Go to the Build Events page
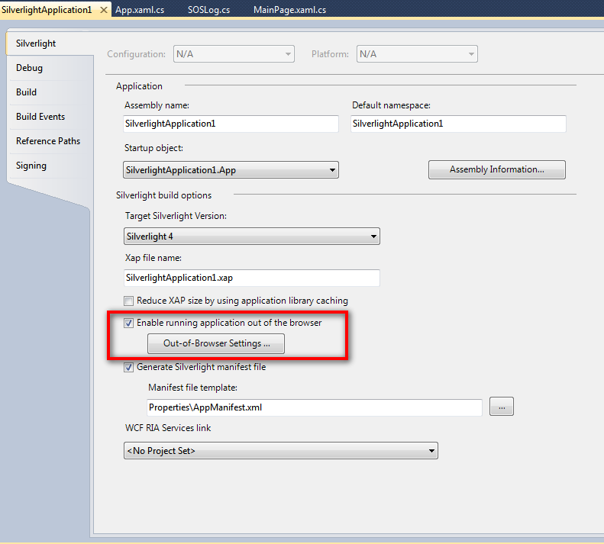The width and height of the screenshot is (604, 544). [50, 116]
